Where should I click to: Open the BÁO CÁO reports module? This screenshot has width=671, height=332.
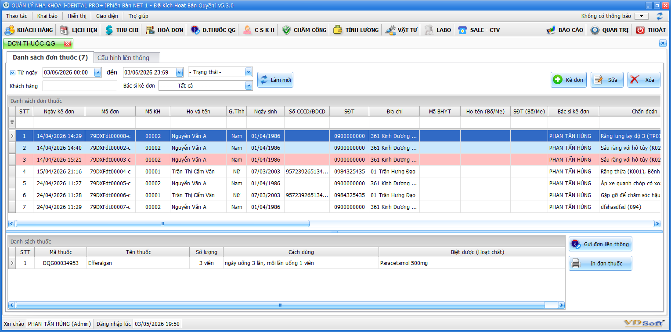click(x=565, y=30)
